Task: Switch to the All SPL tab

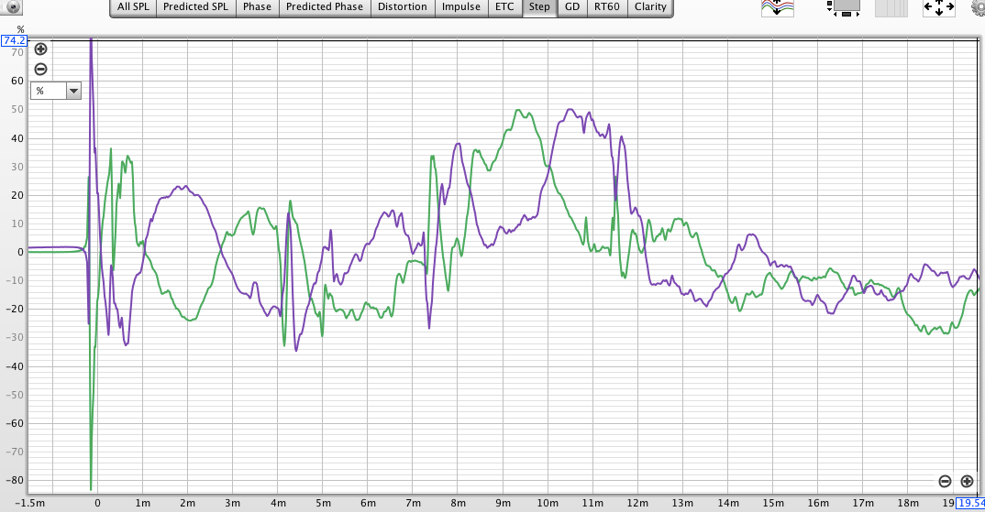Action: pyautogui.click(x=135, y=7)
